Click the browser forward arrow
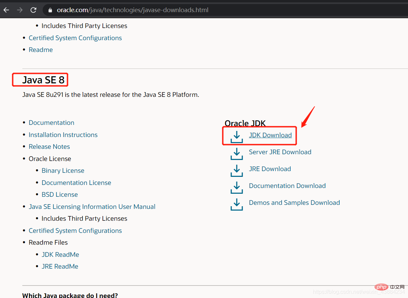The height and width of the screenshot is (298, 408). 20,10
